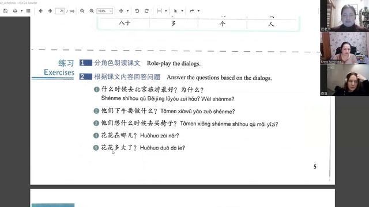Click the Chinese heading '练习'
This screenshot has width=369, height=207.
point(66,63)
